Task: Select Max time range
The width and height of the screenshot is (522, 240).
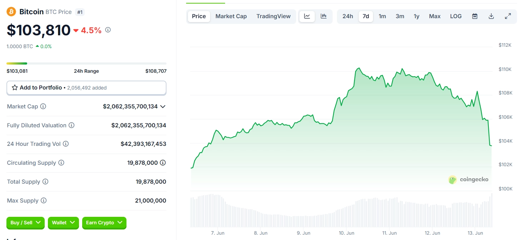Action: click(x=435, y=16)
